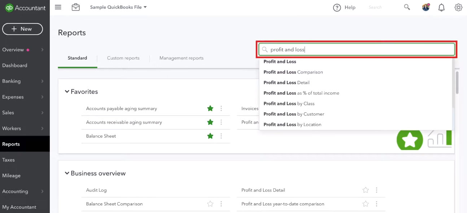Open Expenses in the sidebar

point(13,97)
